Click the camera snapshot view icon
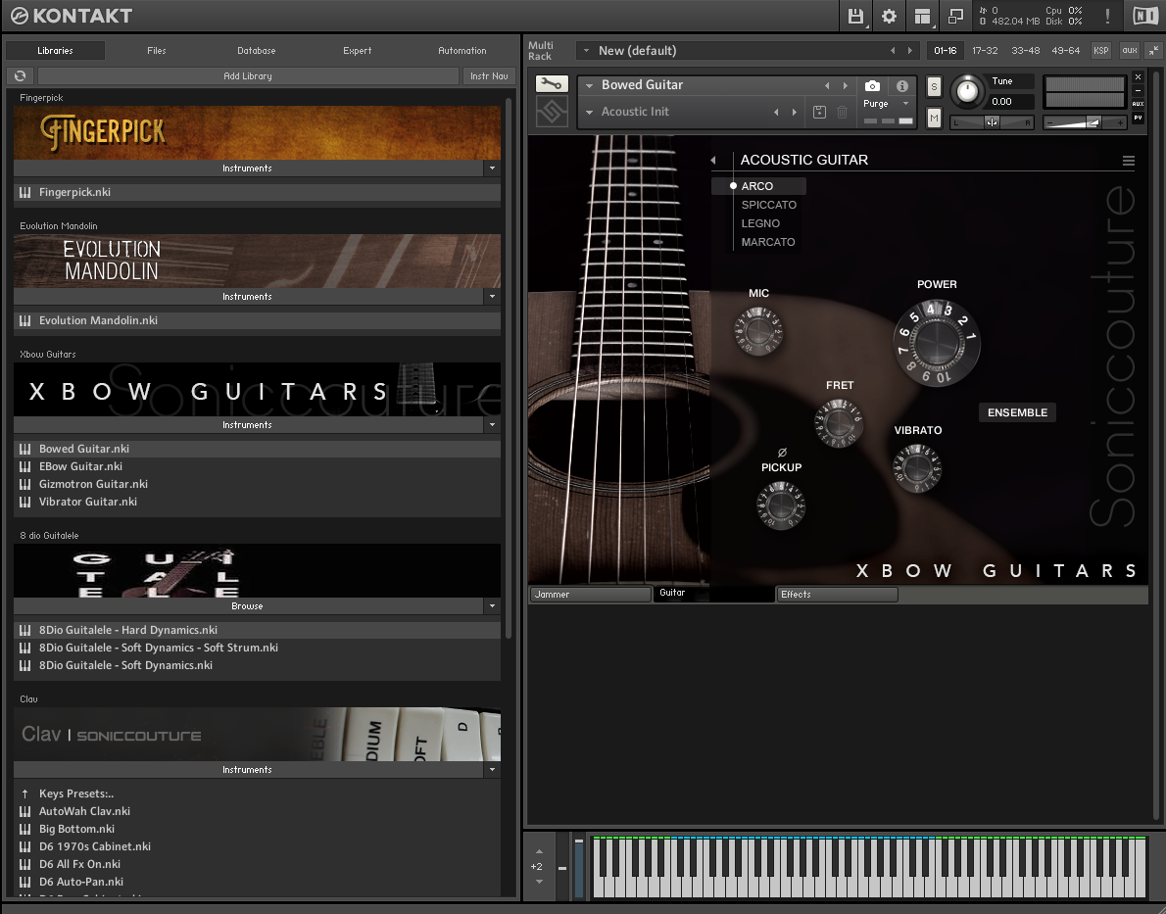1166x914 pixels. click(x=872, y=85)
